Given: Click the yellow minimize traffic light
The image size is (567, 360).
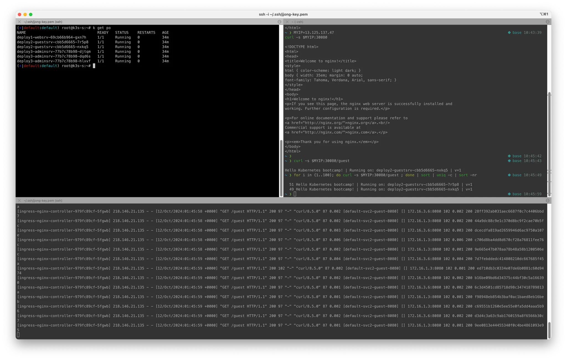Looking at the screenshot, I should pyautogui.click(x=25, y=14).
